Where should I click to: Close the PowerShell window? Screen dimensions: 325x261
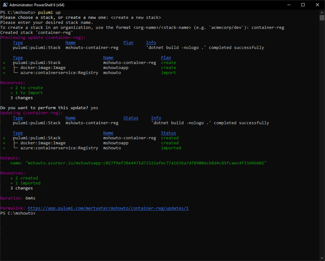pos(317,5)
